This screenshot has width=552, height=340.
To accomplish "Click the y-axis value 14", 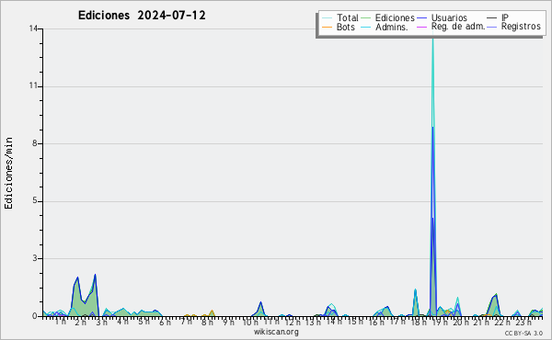I will [33, 28].
